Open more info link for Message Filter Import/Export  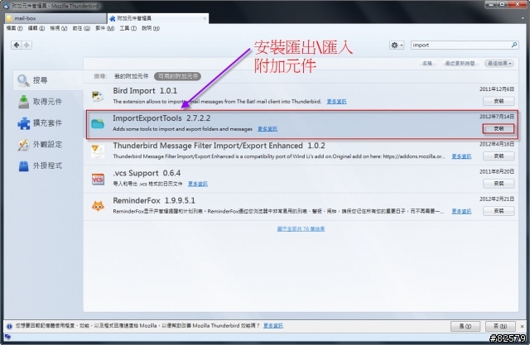[x=461, y=156]
